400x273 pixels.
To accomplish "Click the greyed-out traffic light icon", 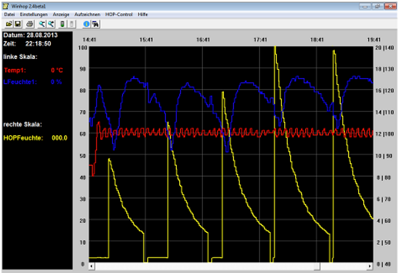I will (x=72, y=24).
